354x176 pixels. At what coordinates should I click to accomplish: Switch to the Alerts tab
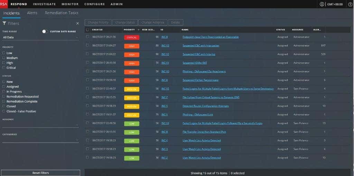(x=32, y=13)
